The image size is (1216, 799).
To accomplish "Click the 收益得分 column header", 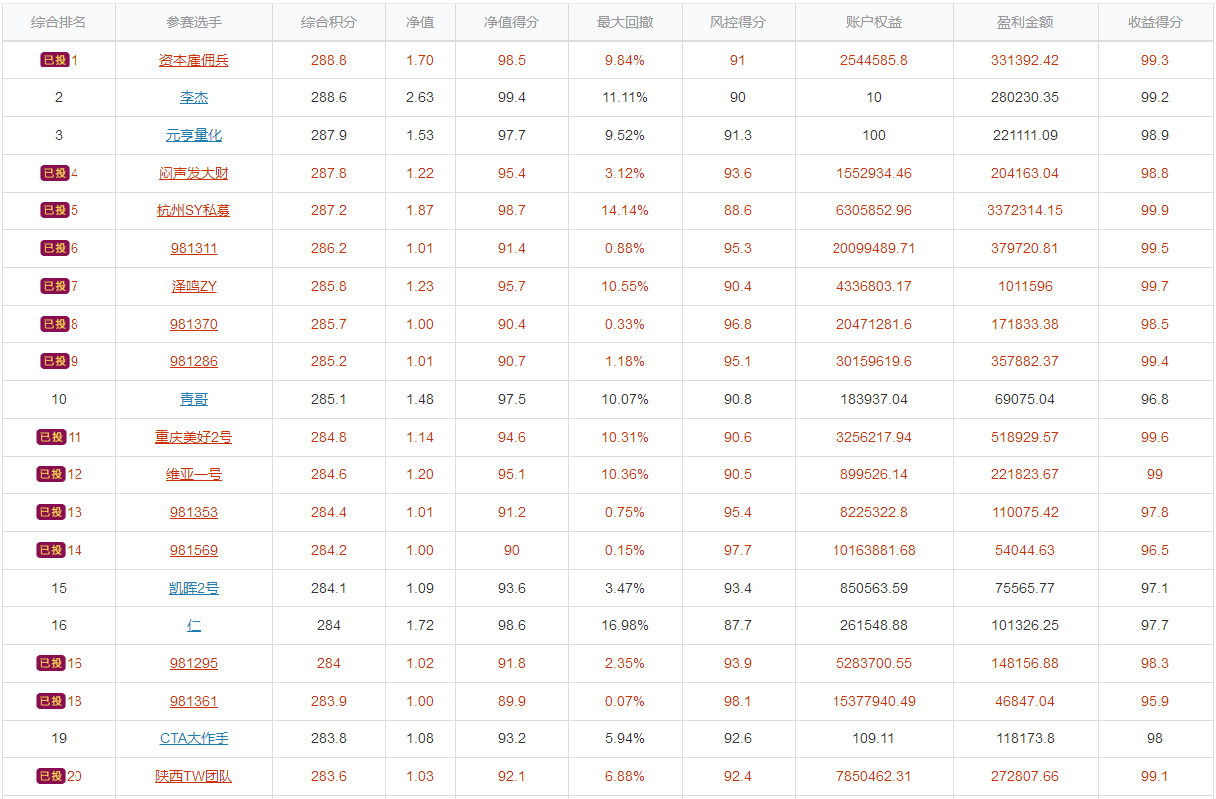I will (1155, 22).
